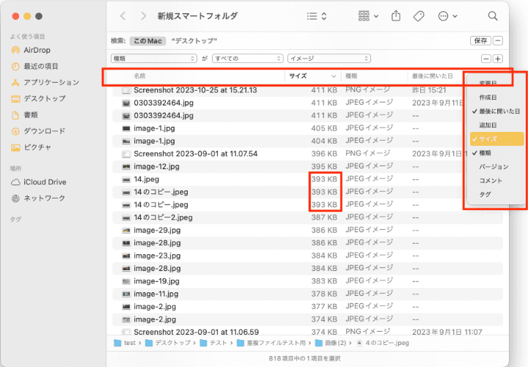
Task: Click the 保存 button
Action: pyautogui.click(x=480, y=41)
